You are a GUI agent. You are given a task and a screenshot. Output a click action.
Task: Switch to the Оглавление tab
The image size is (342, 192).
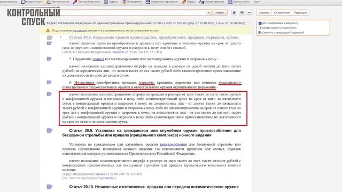pos(282,13)
